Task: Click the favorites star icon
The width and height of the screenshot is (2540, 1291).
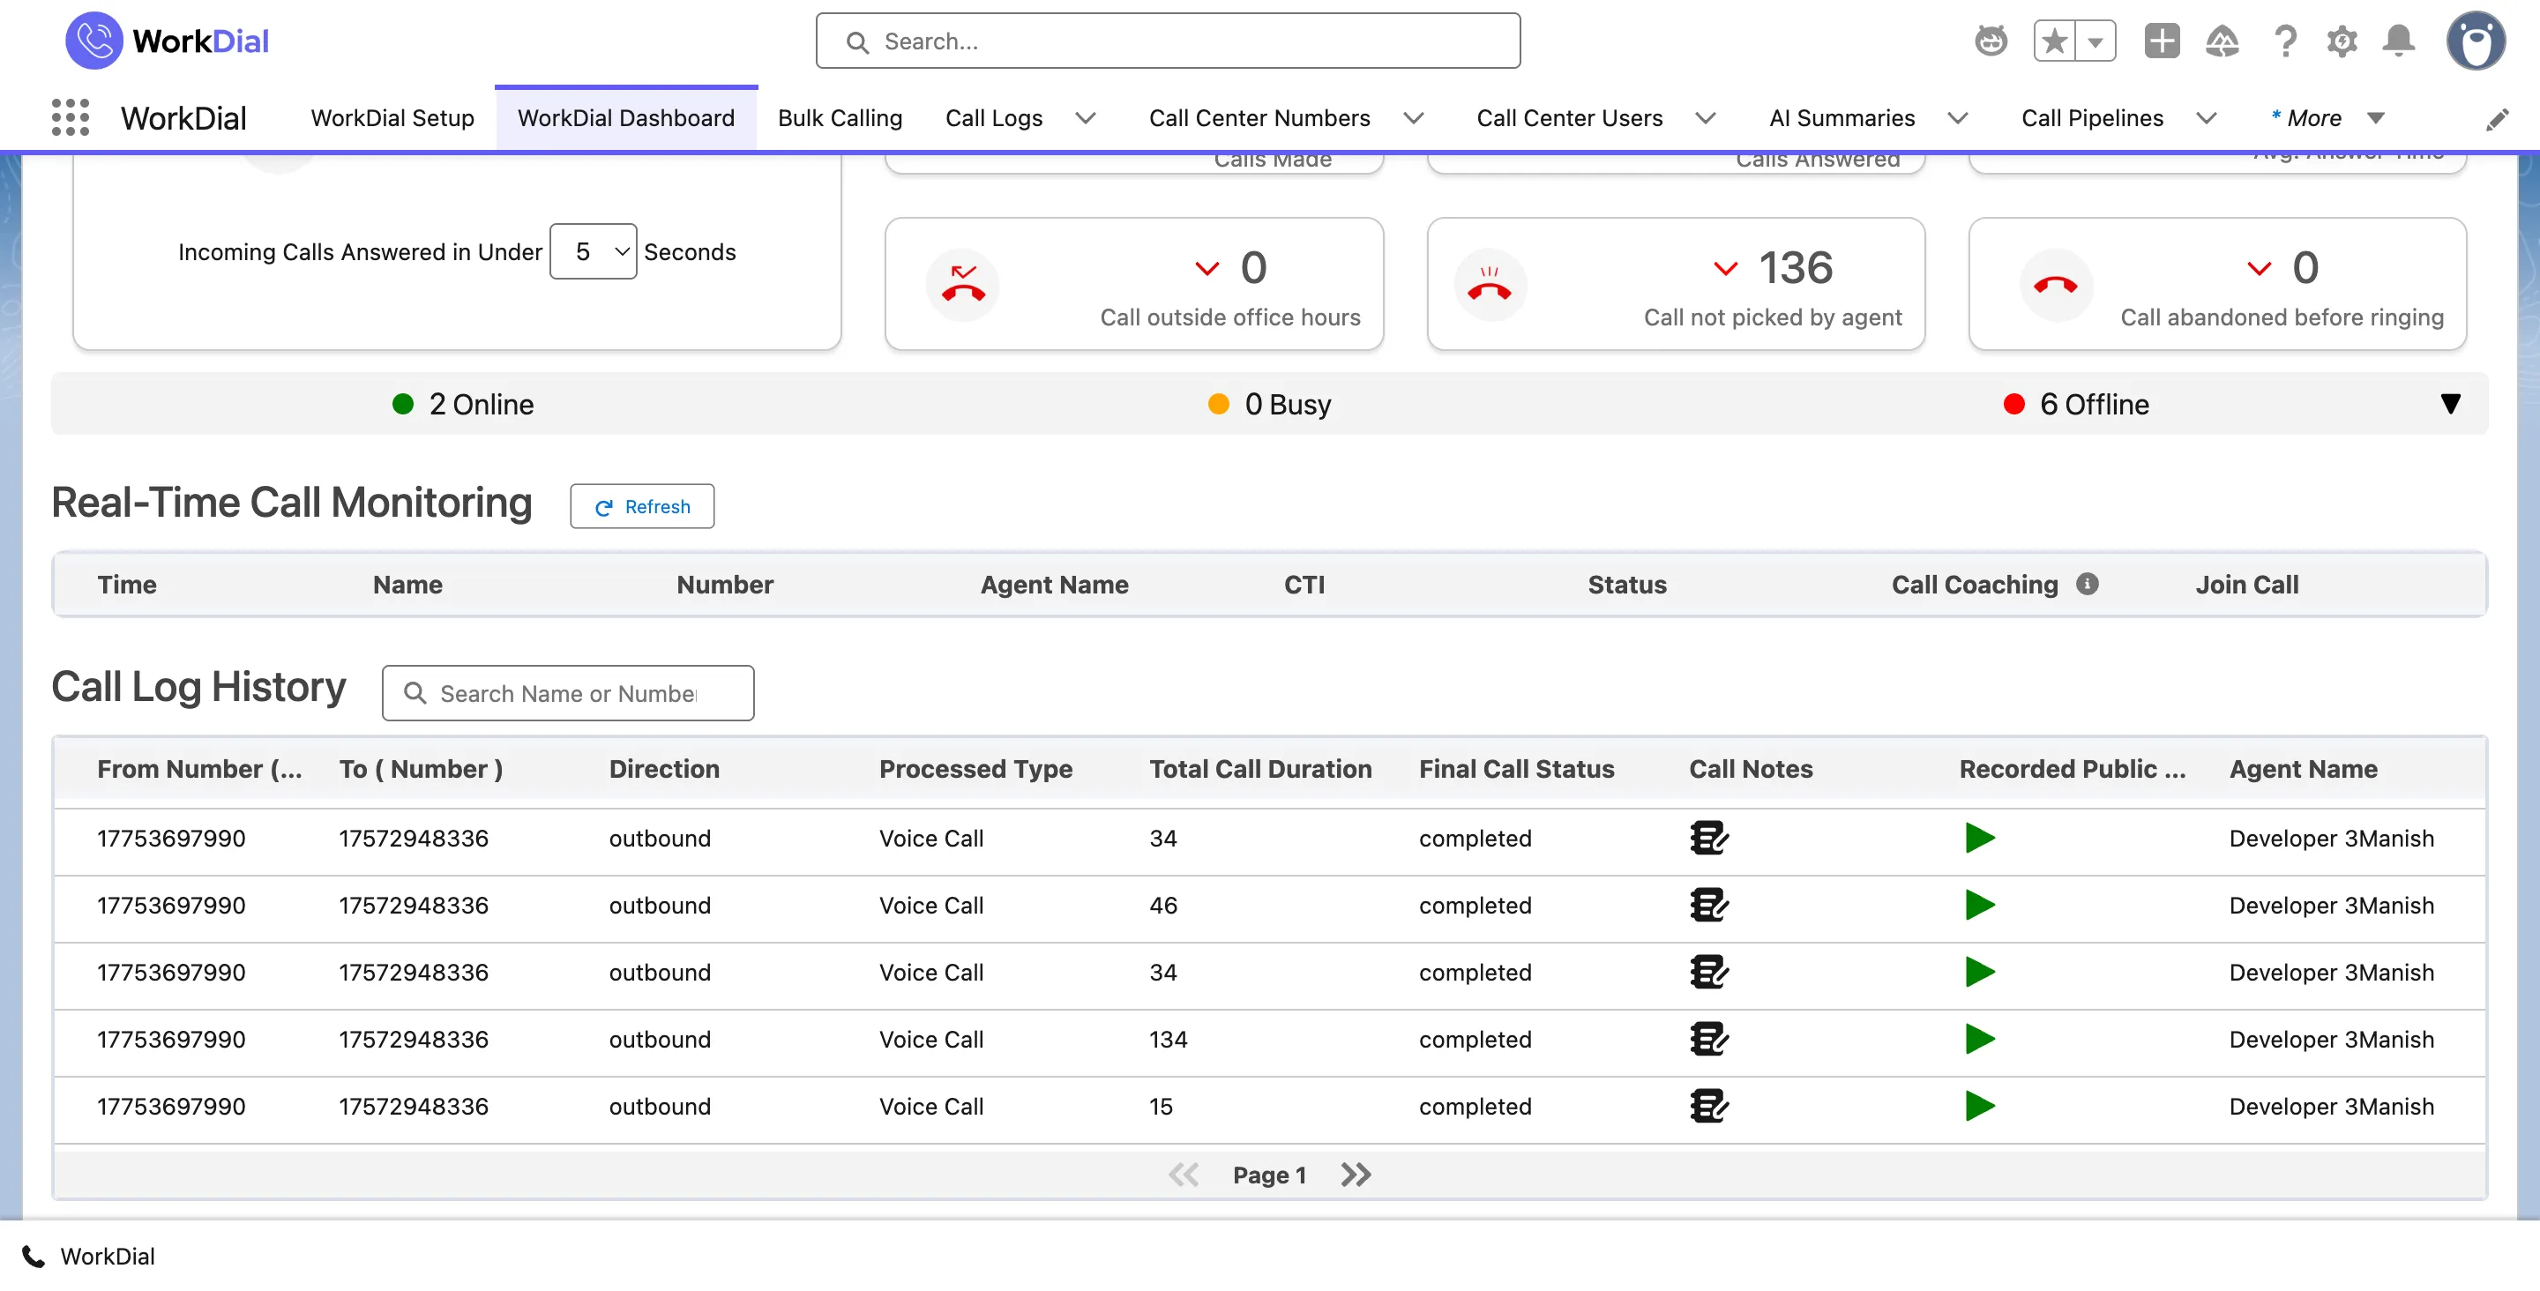Action: point(2055,41)
